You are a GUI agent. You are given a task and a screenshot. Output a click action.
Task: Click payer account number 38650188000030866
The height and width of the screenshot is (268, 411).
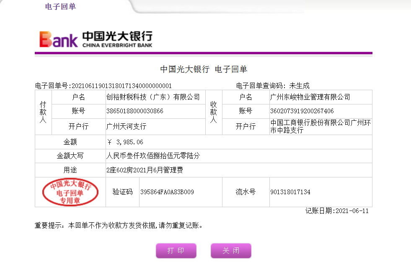tap(135, 111)
